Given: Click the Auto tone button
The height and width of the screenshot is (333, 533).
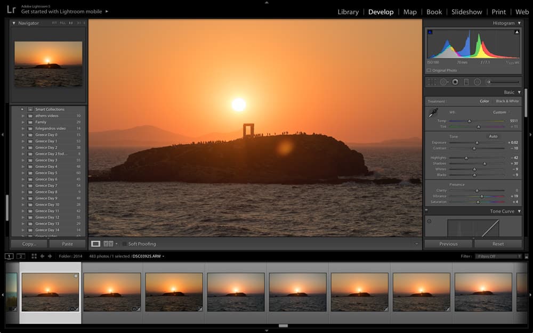Looking at the screenshot, I should point(493,136).
